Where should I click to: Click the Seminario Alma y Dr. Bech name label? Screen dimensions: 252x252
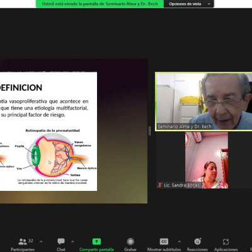pos(185,127)
